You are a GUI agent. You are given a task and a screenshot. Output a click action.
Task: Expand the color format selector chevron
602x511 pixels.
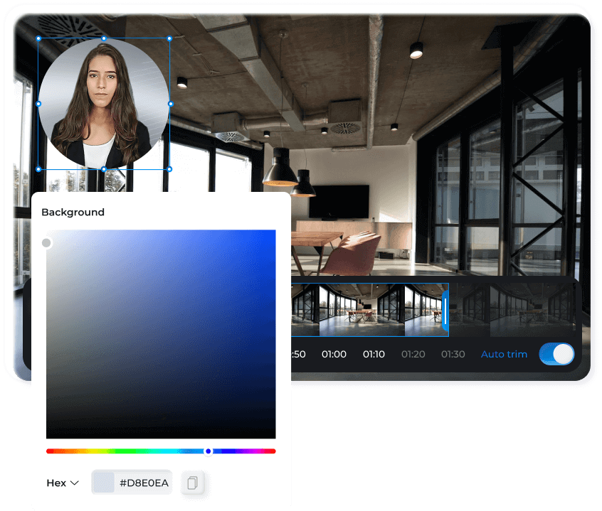click(74, 483)
